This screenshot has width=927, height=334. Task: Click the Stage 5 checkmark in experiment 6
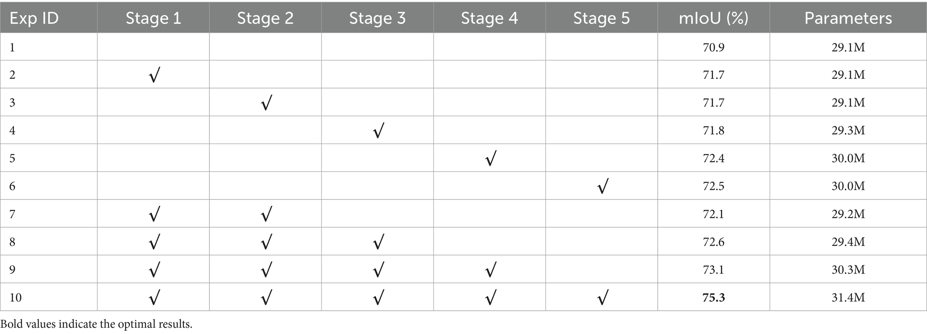(x=602, y=186)
